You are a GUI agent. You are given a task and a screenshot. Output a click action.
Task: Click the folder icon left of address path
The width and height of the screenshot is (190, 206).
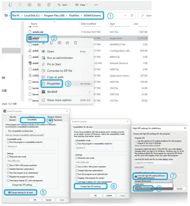(6, 15)
